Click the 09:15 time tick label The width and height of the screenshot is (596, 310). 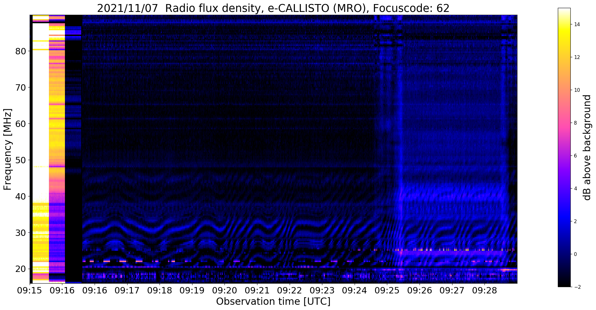30,291
